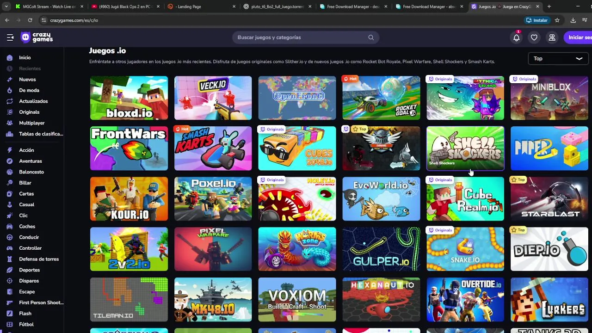Screen dimensions: 592x333
Task: Open the Smash Karts game thumbnail
Action: (x=213, y=148)
